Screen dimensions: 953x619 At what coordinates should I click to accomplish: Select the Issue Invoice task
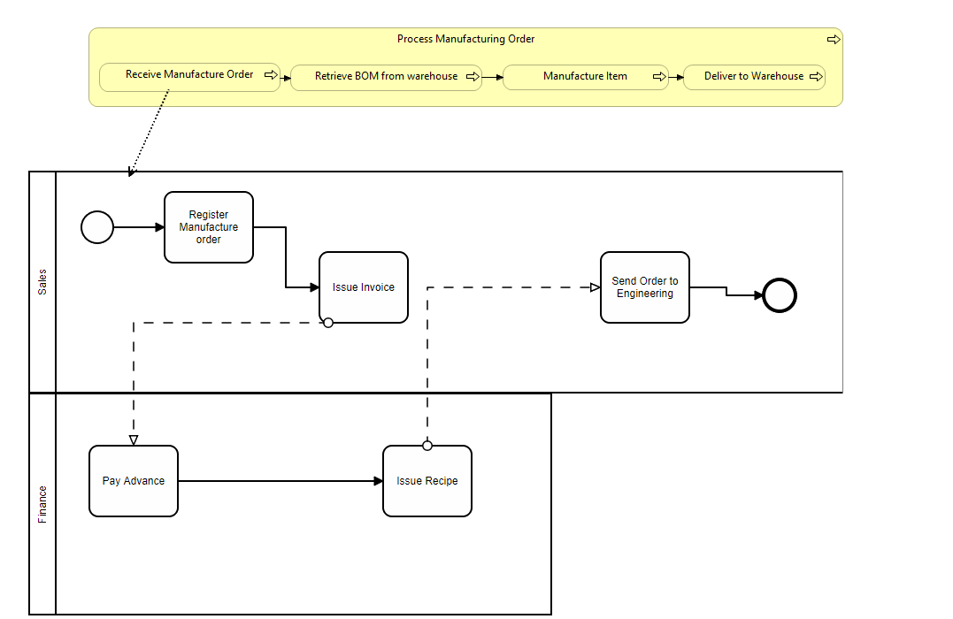point(364,287)
